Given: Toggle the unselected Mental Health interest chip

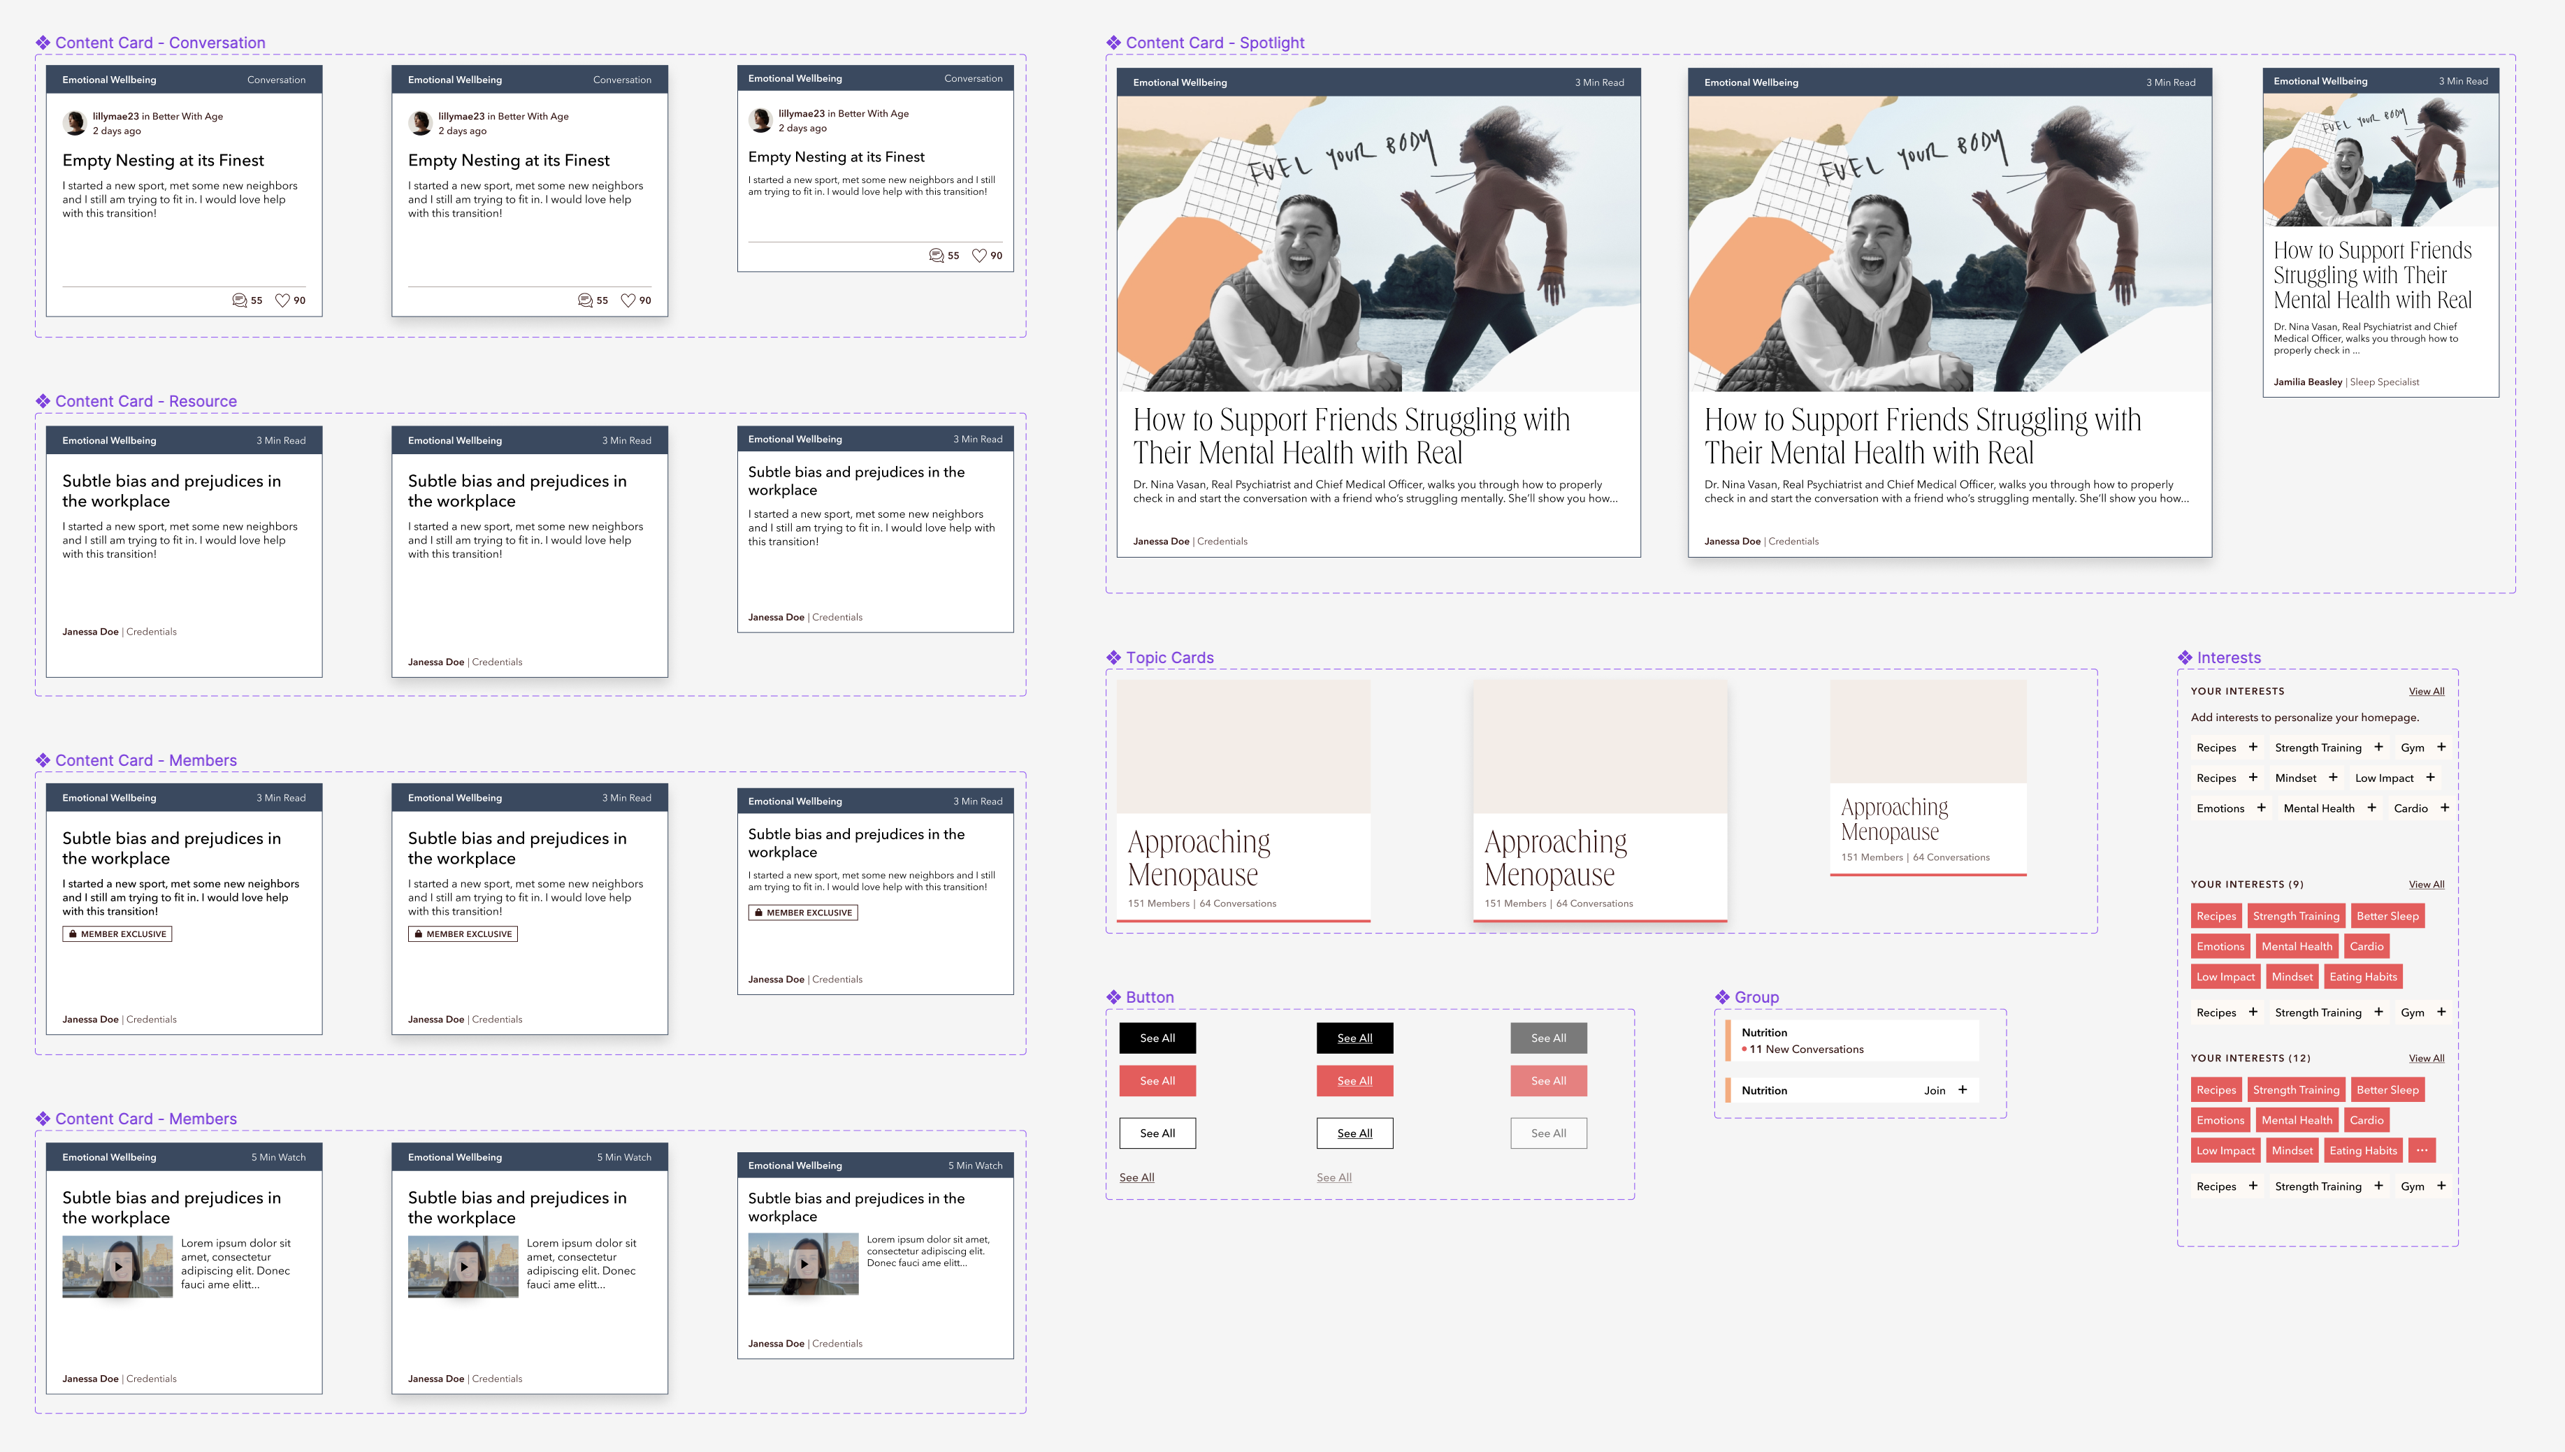Looking at the screenshot, I should [2318, 808].
